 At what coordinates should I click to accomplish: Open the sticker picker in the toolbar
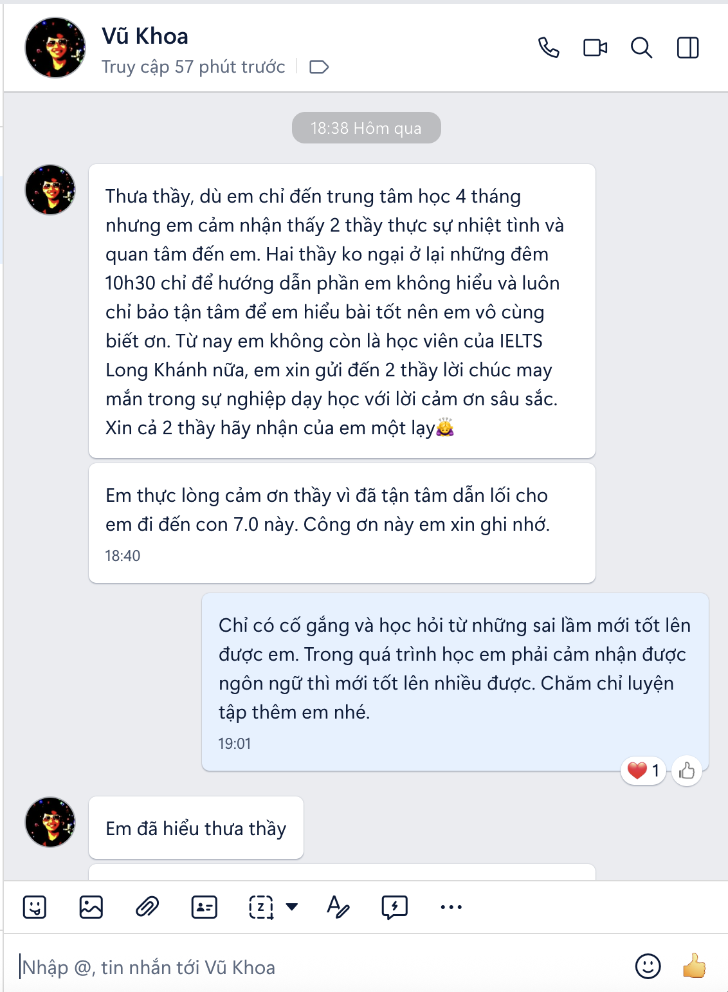pyautogui.click(x=35, y=907)
